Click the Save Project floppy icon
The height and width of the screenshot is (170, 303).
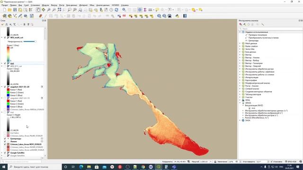(x=15, y=10)
